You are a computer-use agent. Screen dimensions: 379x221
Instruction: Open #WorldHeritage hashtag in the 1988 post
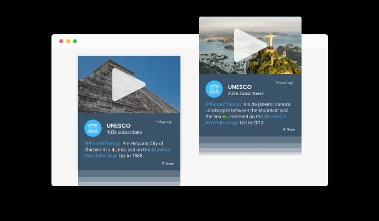click(101, 156)
